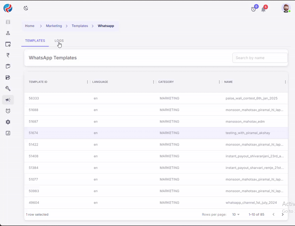
Task: Click the Search by name field
Action: point(260,58)
